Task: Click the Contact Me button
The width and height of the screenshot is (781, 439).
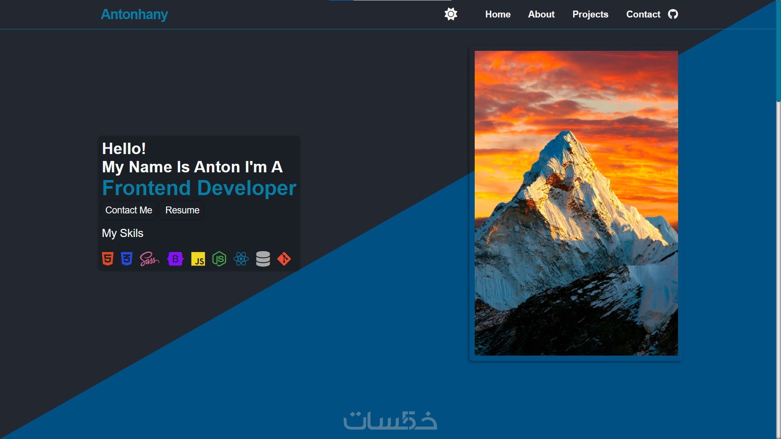Action: point(129,210)
